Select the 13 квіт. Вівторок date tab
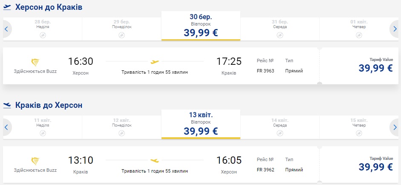This screenshot has height=185, width=401. [201, 124]
